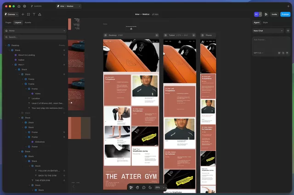
Task: Click the Atier Waitlist project title
Action: click(x=142, y=14)
